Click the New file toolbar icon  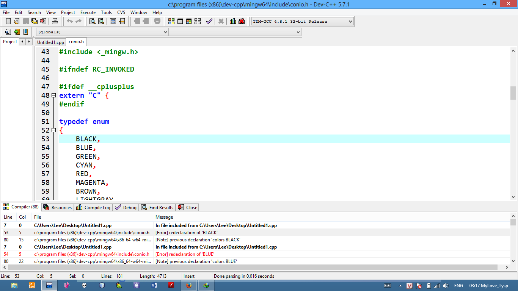point(8,21)
